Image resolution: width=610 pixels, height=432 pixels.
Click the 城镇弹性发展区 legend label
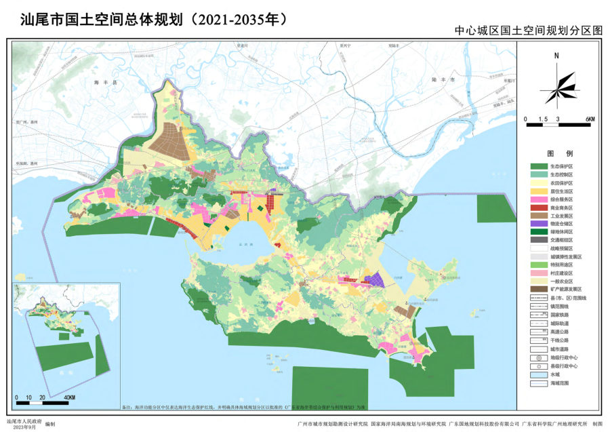(x=566, y=257)
